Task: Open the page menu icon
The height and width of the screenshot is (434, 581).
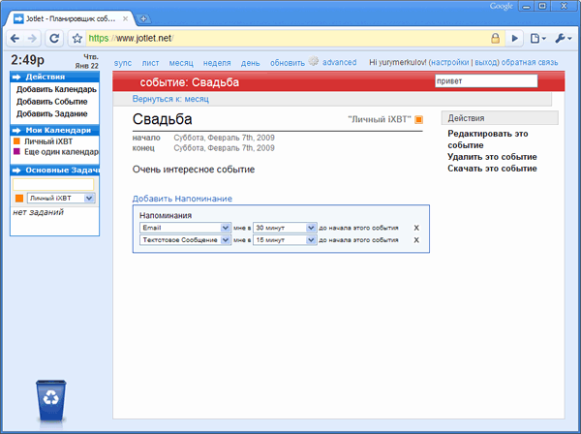Action: (x=538, y=38)
